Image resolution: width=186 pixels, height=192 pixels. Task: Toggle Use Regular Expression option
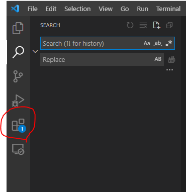pos(169,43)
